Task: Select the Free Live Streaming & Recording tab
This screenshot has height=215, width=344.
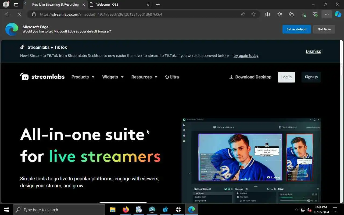Action: (x=55, y=5)
